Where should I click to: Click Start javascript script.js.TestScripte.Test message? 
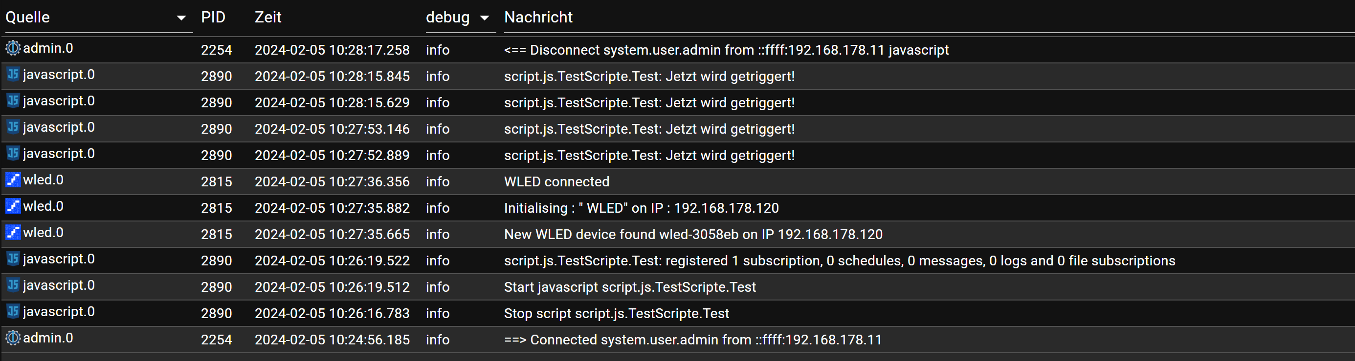630,287
